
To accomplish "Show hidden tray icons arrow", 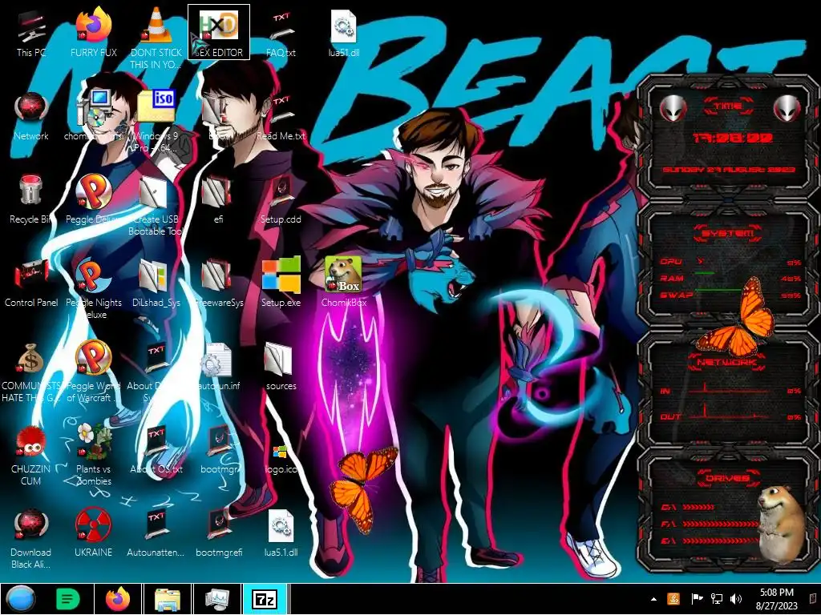I will click(653, 599).
